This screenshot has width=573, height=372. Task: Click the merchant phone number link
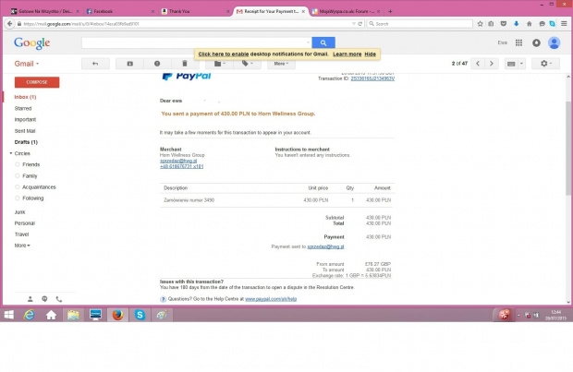(x=181, y=166)
